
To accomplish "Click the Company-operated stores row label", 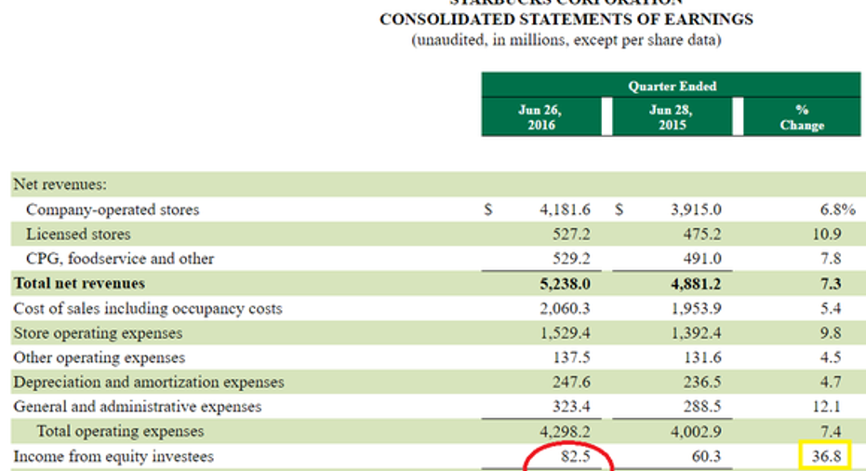I will 113,209.
